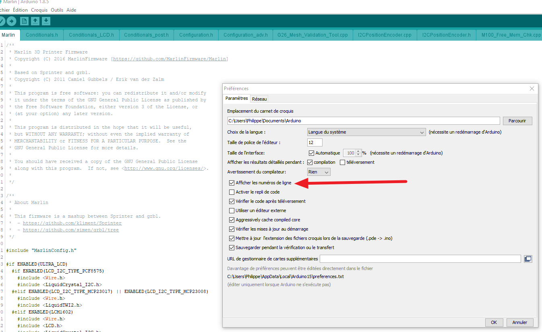
Task: Uncheck the 'compilation' detailed output checkbox
Action: pos(310,162)
